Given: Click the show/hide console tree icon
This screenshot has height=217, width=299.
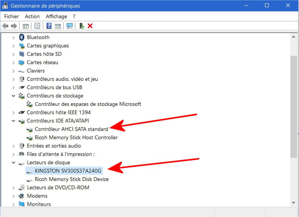Looking at the screenshot, I should pos(26,26).
